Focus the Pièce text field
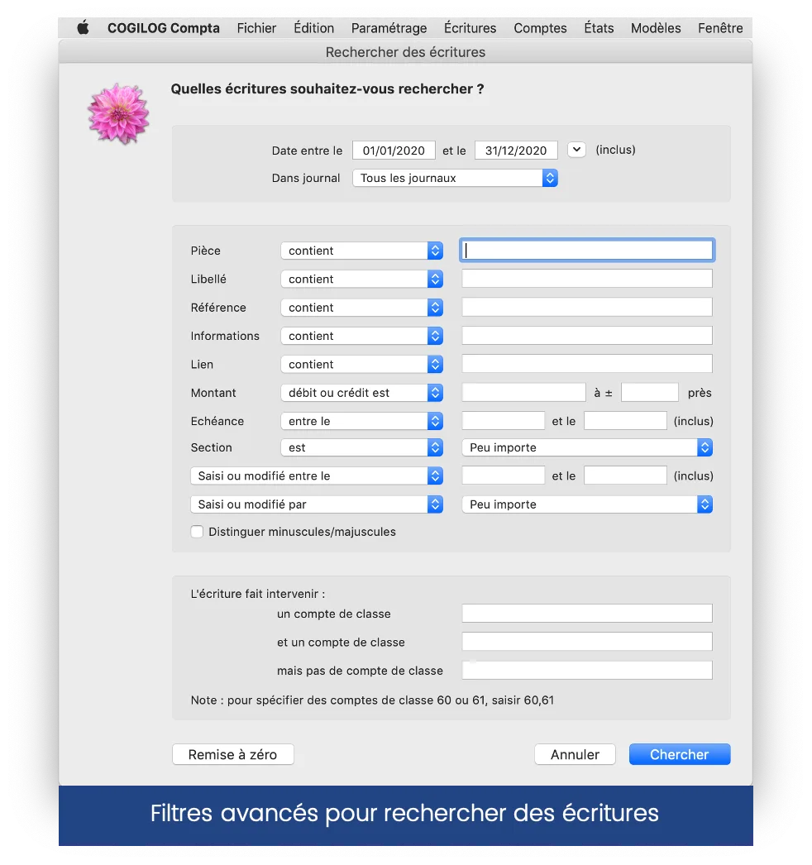Screen dimensions: 812x865 (587, 251)
